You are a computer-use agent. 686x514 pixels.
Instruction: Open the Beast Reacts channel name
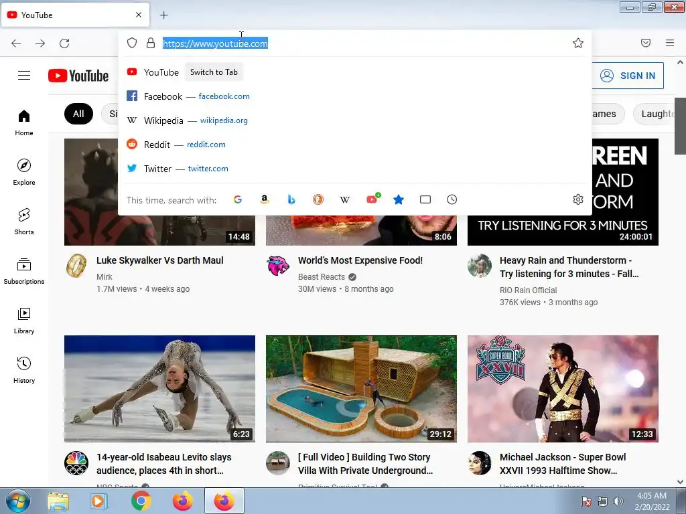(x=322, y=276)
